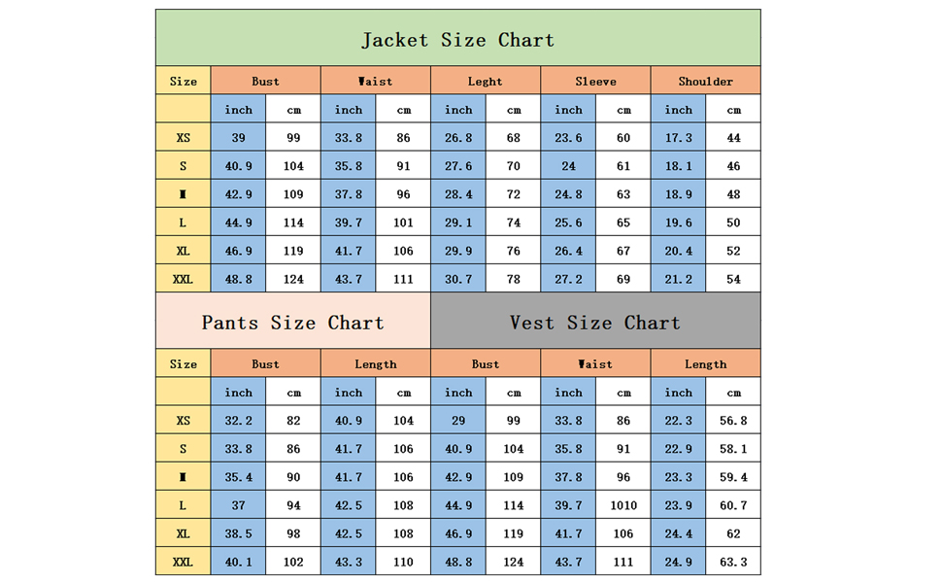Click the jacket XS shoulder 17.3 inch cell

pyautogui.click(x=678, y=137)
